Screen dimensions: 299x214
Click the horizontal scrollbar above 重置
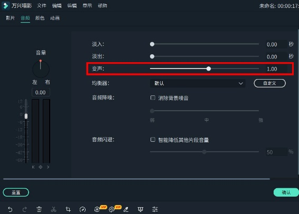[136, 179]
